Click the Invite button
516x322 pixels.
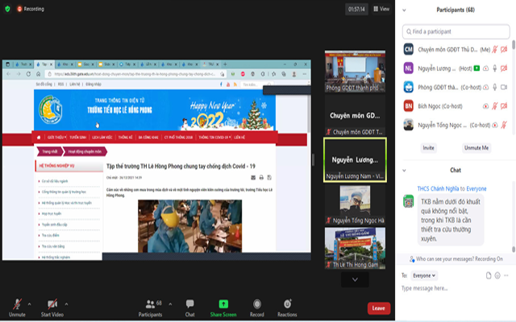coord(428,148)
